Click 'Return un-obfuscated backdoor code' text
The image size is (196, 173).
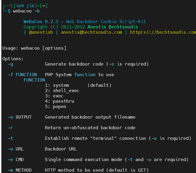click(90, 128)
